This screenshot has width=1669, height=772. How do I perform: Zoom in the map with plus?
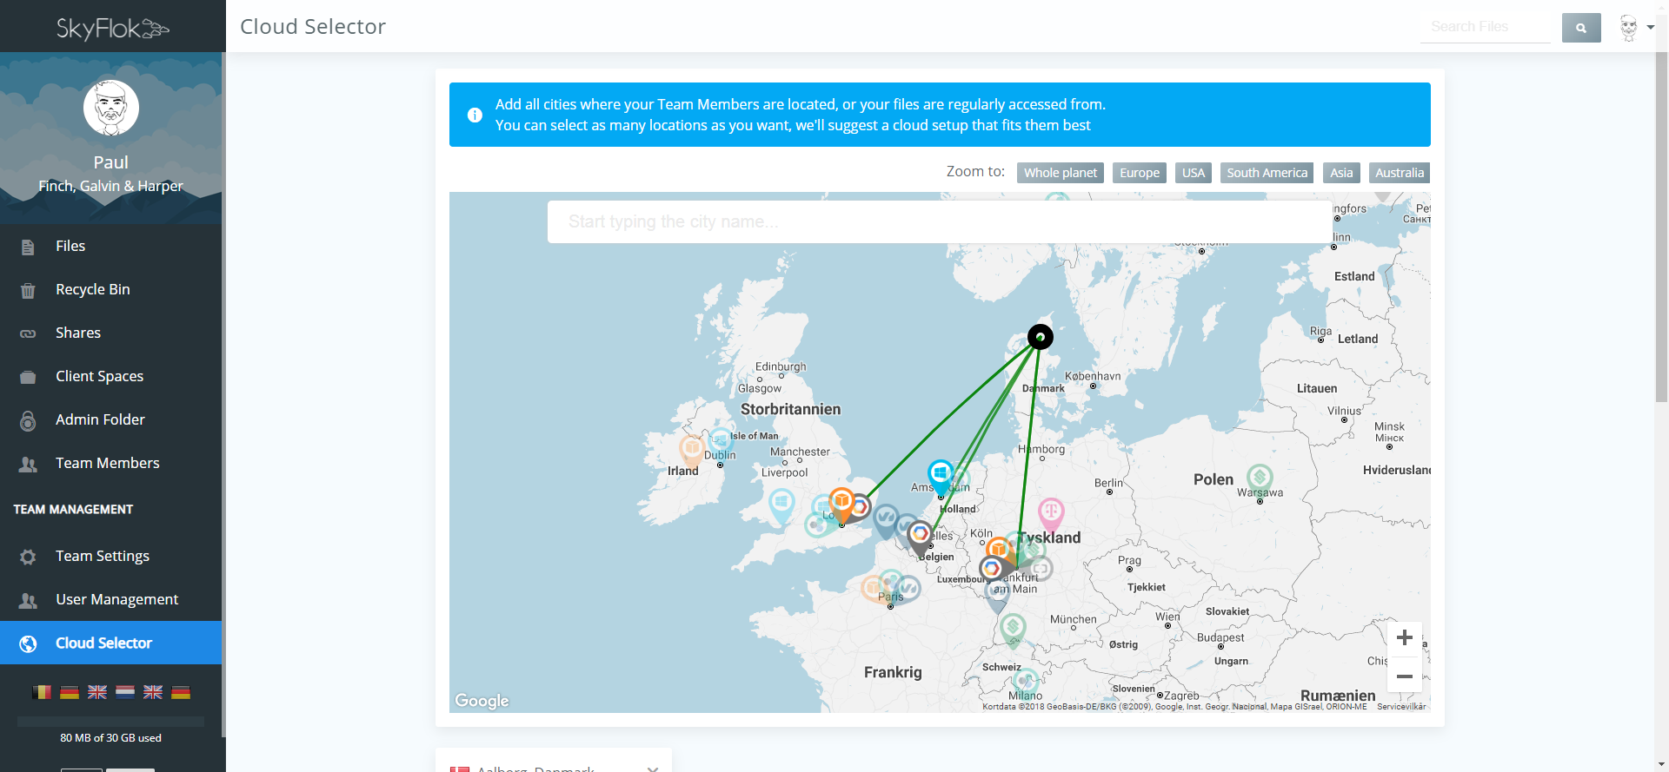(1404, 638)
